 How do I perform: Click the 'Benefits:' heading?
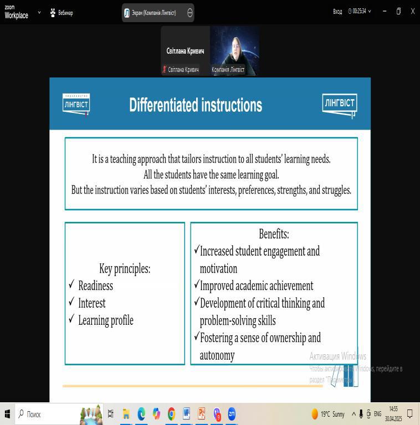274,234
